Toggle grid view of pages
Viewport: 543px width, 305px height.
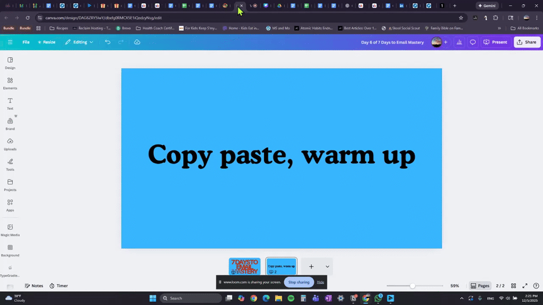513,285
